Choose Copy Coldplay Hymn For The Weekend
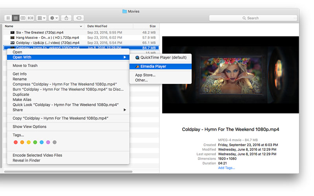This screenshot has height=196, width=314. (x=68, y=118)
